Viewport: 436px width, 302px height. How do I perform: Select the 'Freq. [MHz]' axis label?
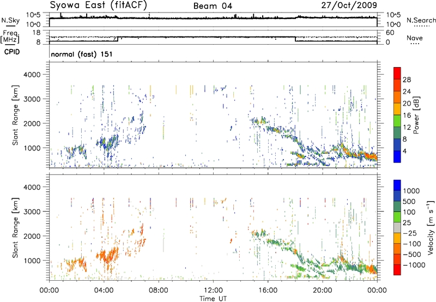click(10, 37)
